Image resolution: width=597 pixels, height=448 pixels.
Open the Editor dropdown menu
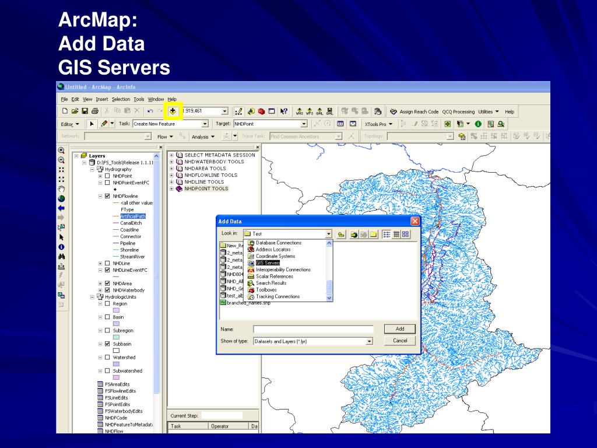tap(70, 124)
